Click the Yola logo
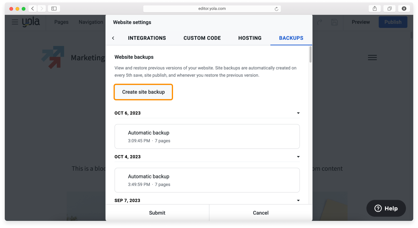The image size is (418, 228). coord(31,22)
